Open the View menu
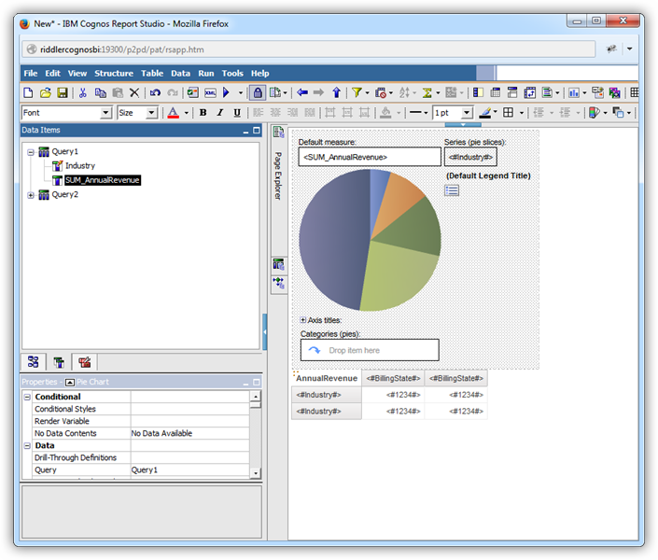658x560 pixels. click(77, 73)
